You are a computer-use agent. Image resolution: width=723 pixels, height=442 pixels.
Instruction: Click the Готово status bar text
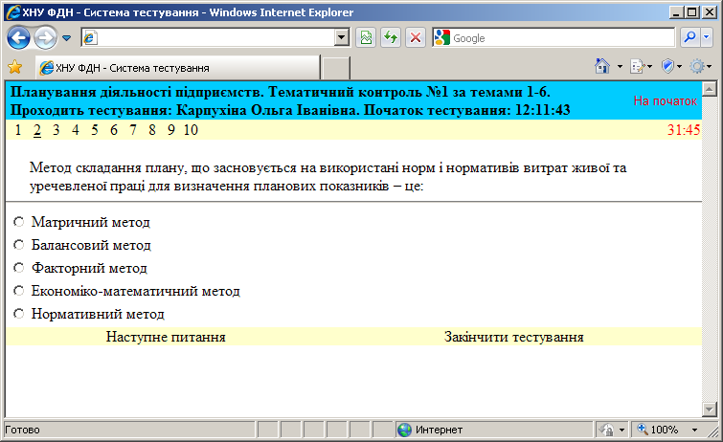coord(22,430)
